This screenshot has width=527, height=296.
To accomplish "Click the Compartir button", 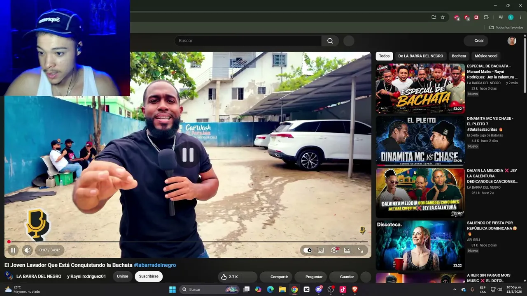I will tap(275, 277).
